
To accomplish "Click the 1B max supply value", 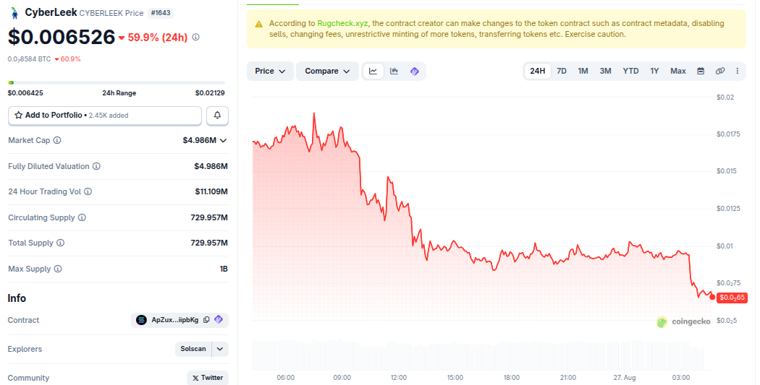I will (x=224, y=269).
